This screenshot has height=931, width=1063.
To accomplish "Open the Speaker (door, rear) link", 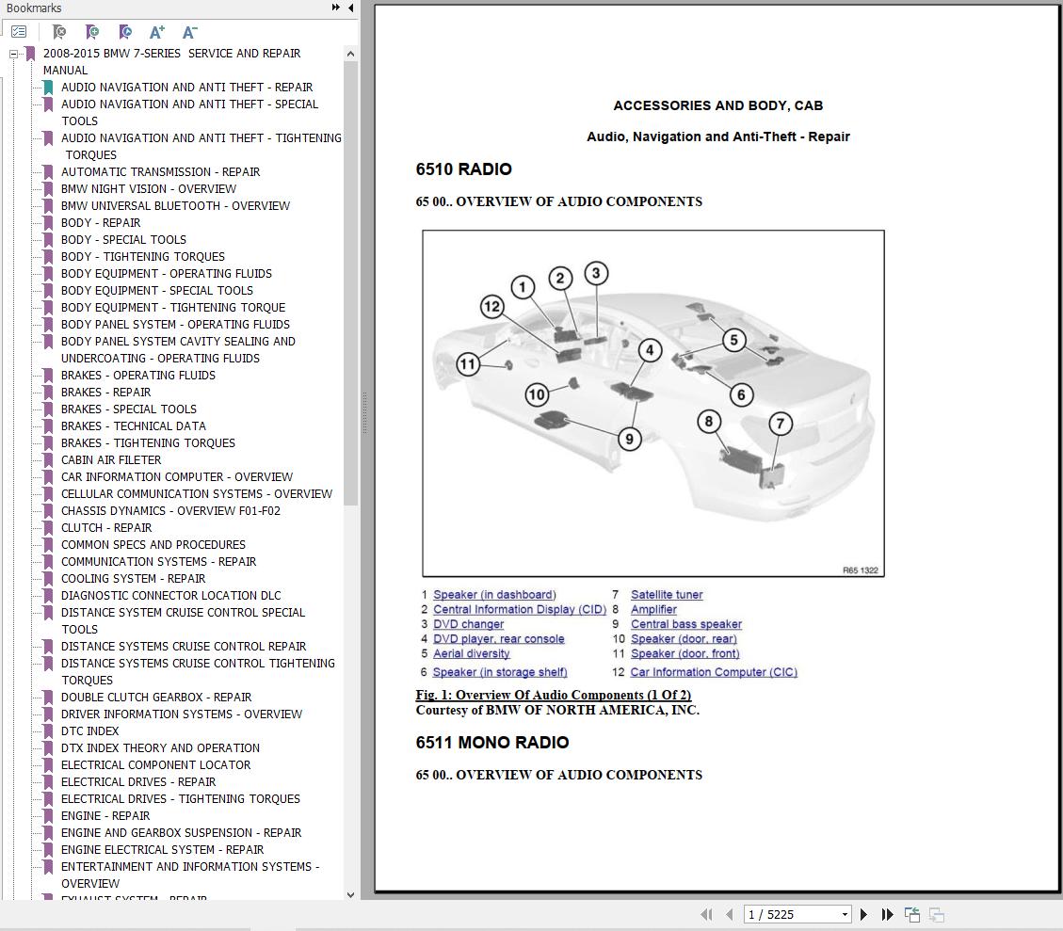I will point(684,639).
